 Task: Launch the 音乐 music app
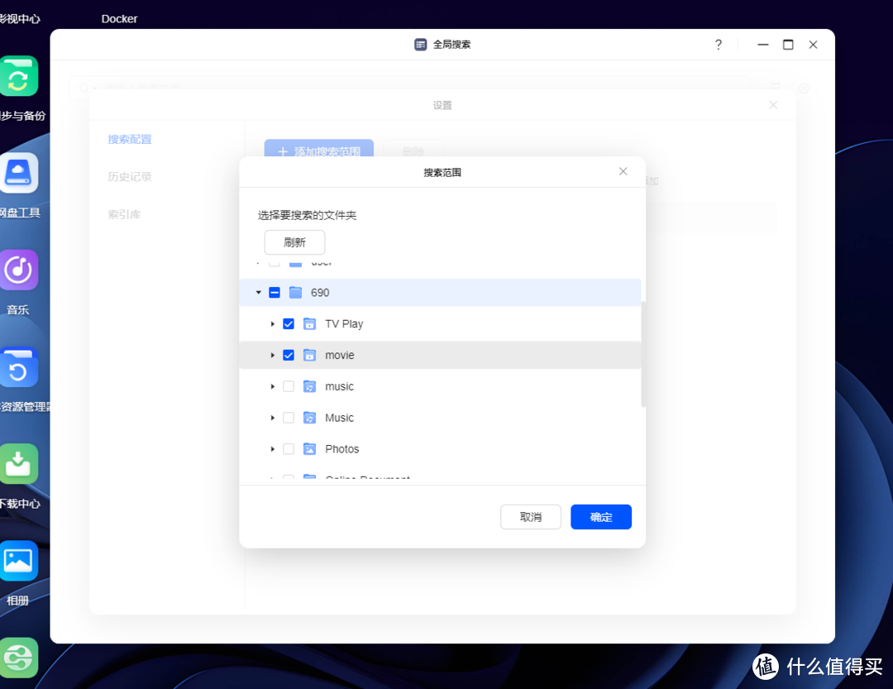click(18, 270)
